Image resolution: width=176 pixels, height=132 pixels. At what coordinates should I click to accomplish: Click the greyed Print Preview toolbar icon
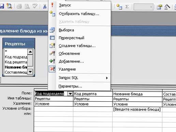[x=27, y=6]
